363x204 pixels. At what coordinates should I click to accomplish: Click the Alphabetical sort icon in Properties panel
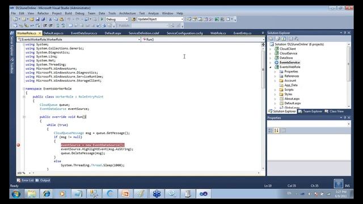(276, 131)
